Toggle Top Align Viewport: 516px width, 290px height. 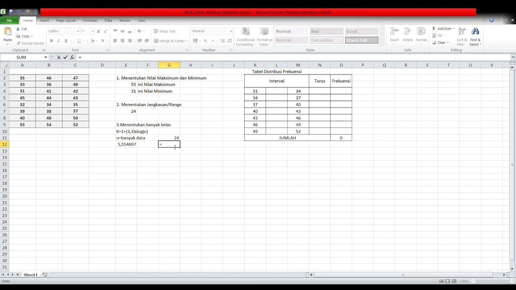pyautogui.click(x=115, y=31)
